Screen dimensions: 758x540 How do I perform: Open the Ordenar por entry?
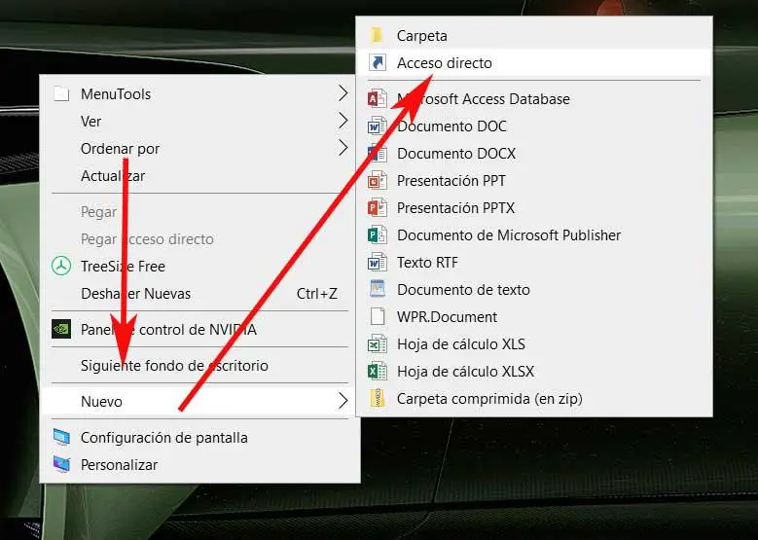pyautogui.click(x=199, y=149)
